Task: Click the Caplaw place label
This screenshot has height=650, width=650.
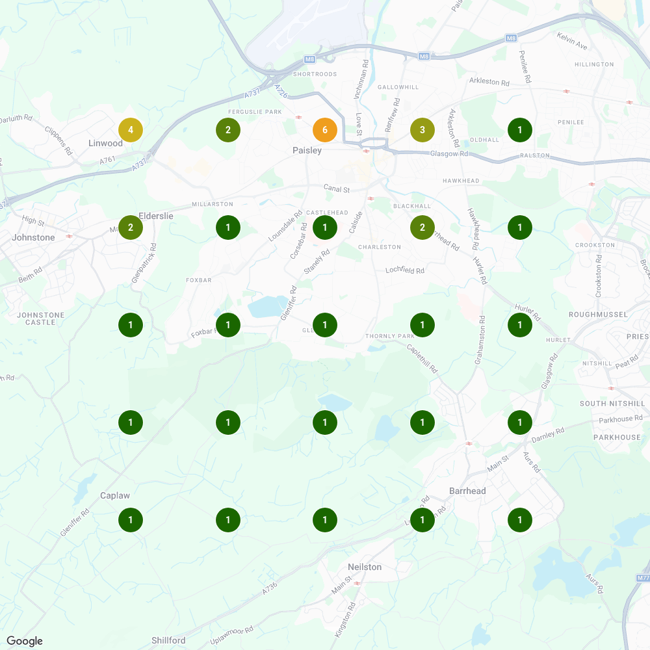Action: click(115, 495)
